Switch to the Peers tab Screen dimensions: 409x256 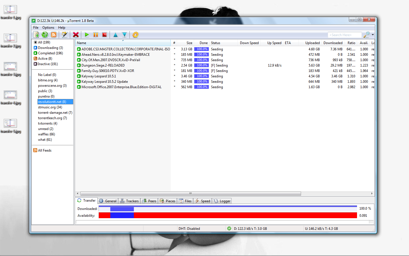point(149,201)
